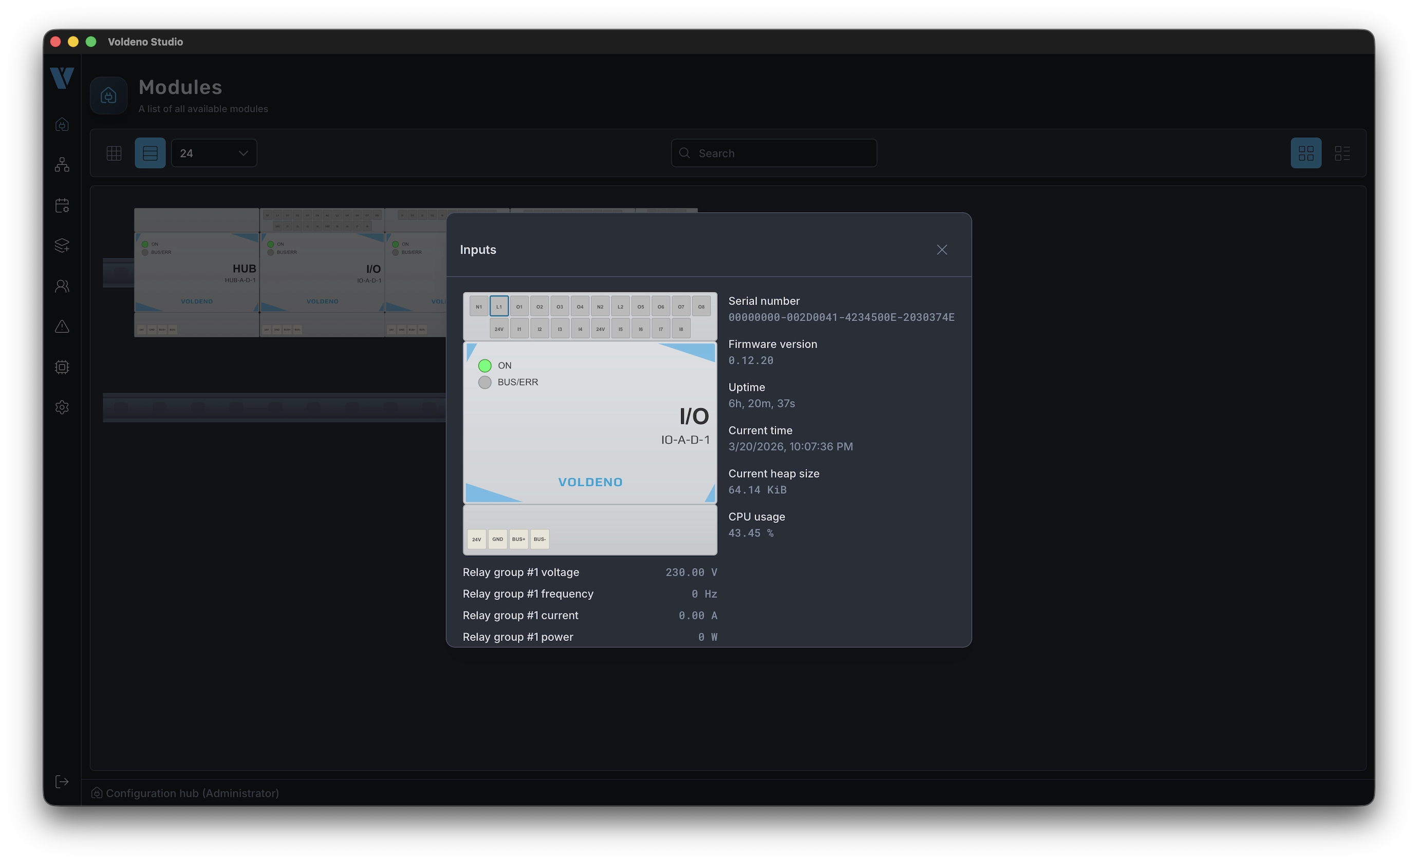Click the Voldeno logo at top left
This screenshot has height=863, width=1418.
coord(61,78)
